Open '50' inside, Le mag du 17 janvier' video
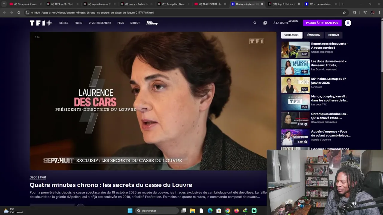Image resolution: width=383 pixels, height=215 pixels. pos(329,81)
